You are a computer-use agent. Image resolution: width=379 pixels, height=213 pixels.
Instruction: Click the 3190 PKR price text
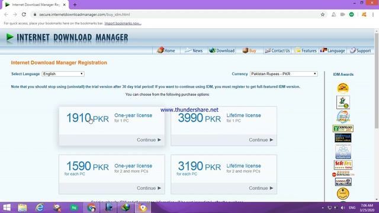(200, 166)
